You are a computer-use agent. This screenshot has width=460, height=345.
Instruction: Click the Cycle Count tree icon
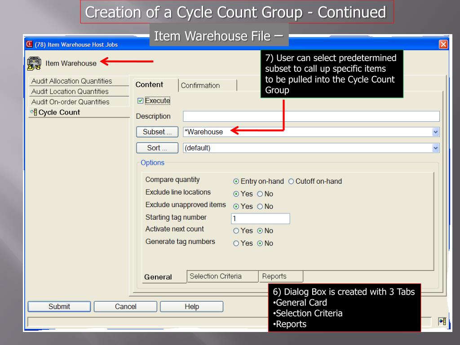click(x=34, y=112)
